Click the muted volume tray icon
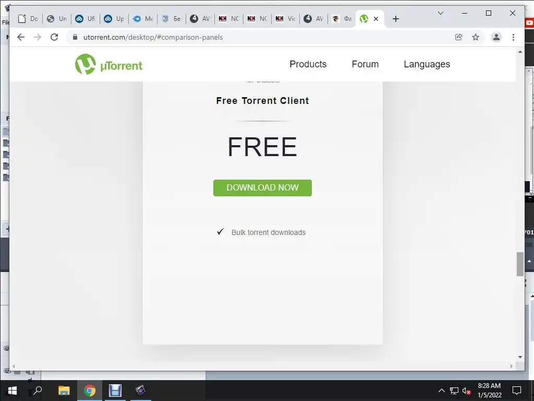 pyautogui.click(x=467, y=391)
